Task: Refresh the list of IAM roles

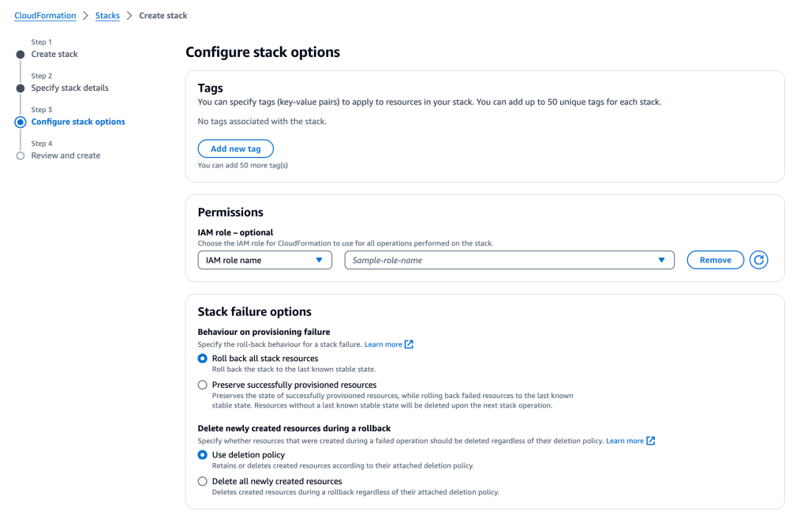Action: pos(758,259)
